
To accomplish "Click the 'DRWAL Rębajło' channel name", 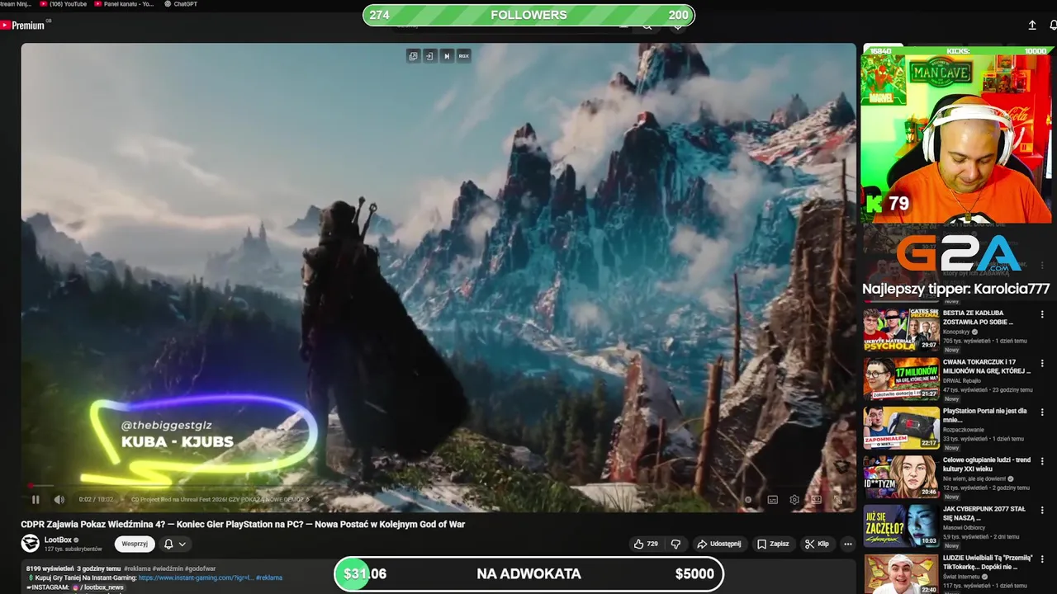I will pyautogui.click(x=962, y=380).
